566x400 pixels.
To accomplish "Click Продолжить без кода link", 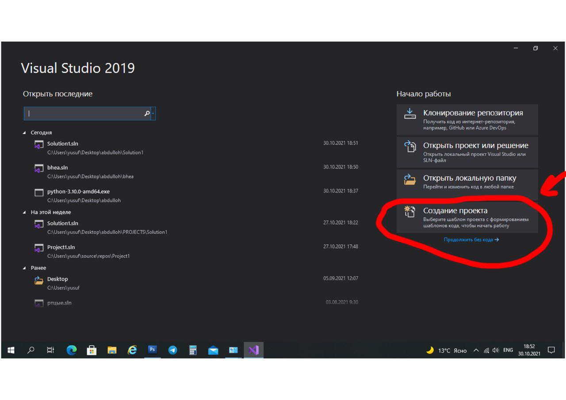I will pyautogui.click(x=471, y=240).
